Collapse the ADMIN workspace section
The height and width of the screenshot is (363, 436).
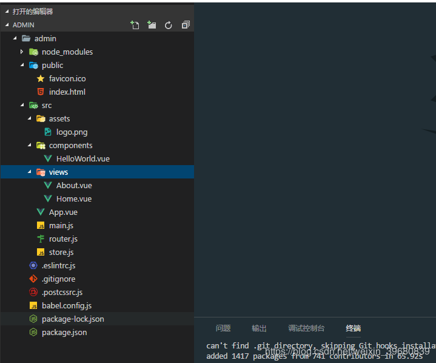pos(7,25)
